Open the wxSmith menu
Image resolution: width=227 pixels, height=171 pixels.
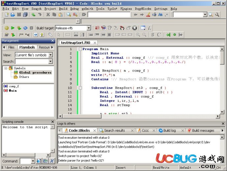tap(88, 9)
